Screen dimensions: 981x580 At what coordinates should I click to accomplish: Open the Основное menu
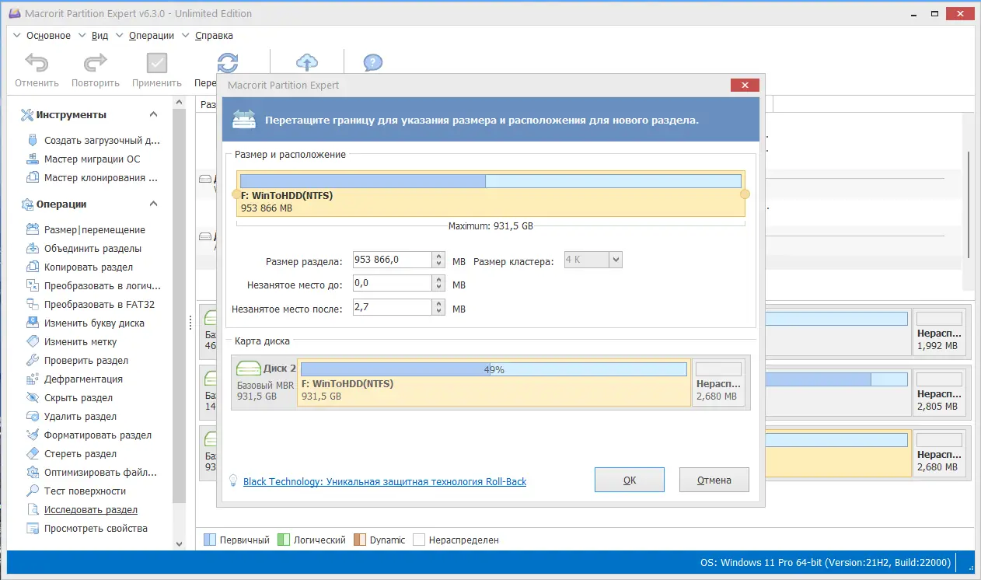pyautogui.click(x=48, y=36)
